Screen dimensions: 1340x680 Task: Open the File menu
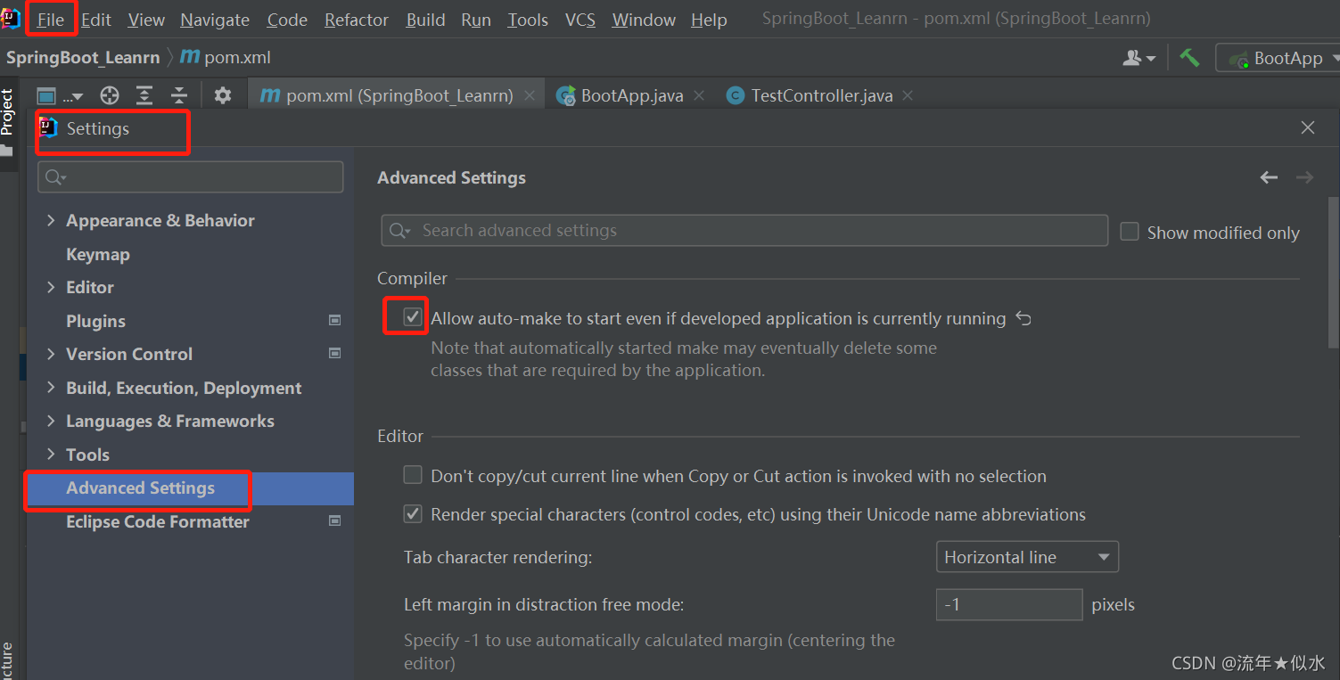click(x=50, y=20)
